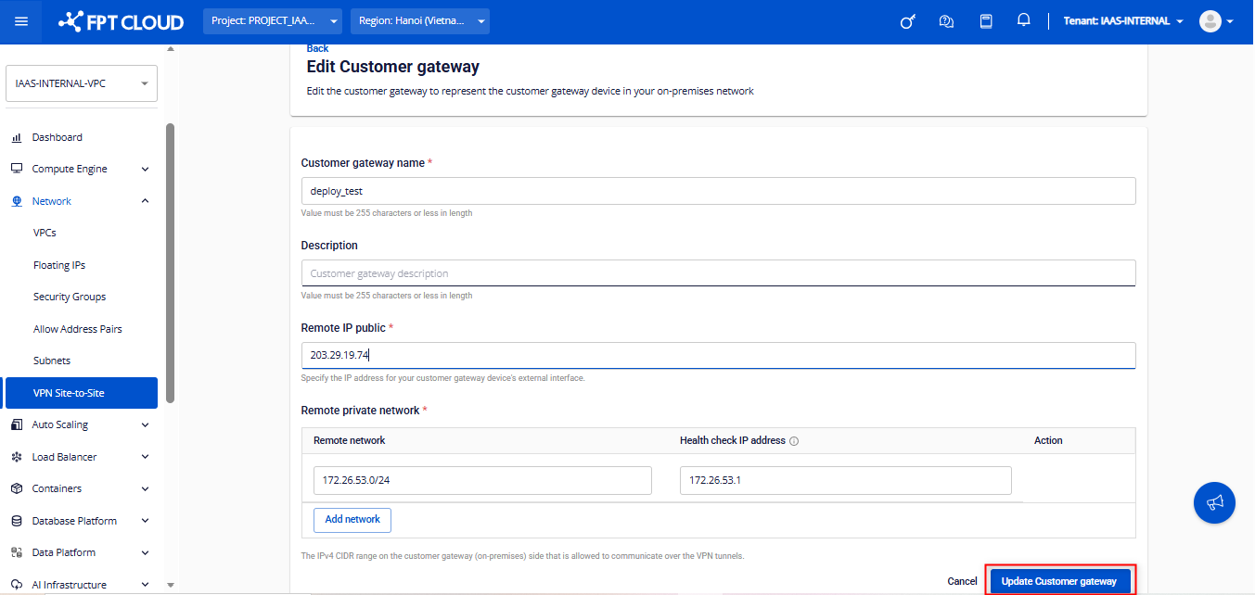Click the Remote IP public field

click(718, 355)
